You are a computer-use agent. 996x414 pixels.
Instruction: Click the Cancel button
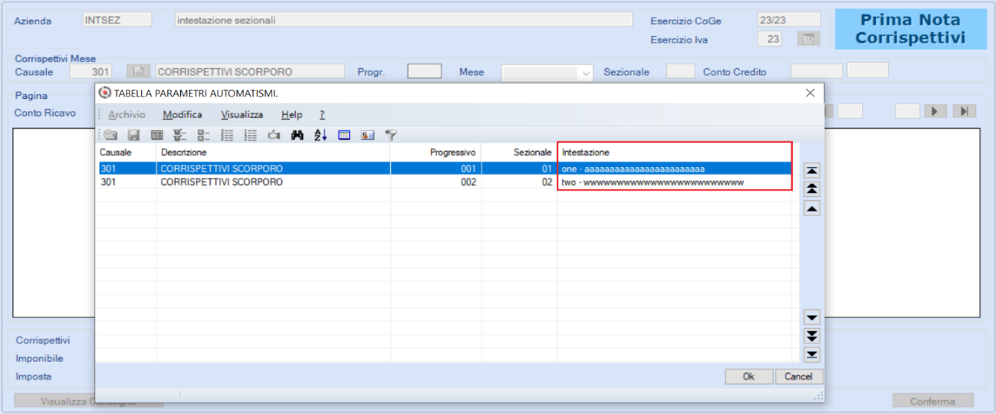click(x=799, y=376)
